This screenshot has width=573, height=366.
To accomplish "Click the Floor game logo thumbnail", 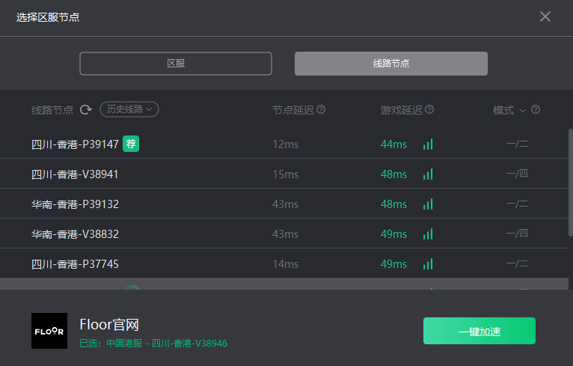I will (x=49, y=331).
